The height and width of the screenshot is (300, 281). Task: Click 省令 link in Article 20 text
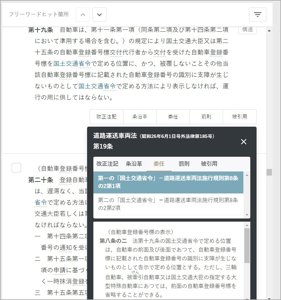pyautogui.click(x=41, y=202)
